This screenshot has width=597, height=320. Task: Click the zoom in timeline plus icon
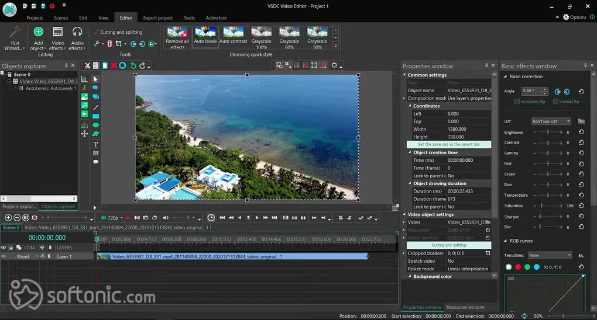[8, 218]
